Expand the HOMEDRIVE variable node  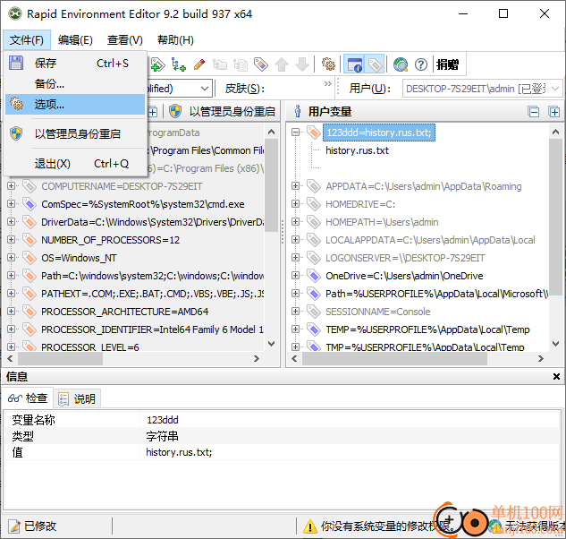(295, 204)
